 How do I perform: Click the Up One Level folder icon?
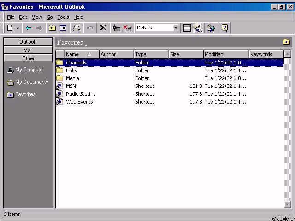coord(52,28)
